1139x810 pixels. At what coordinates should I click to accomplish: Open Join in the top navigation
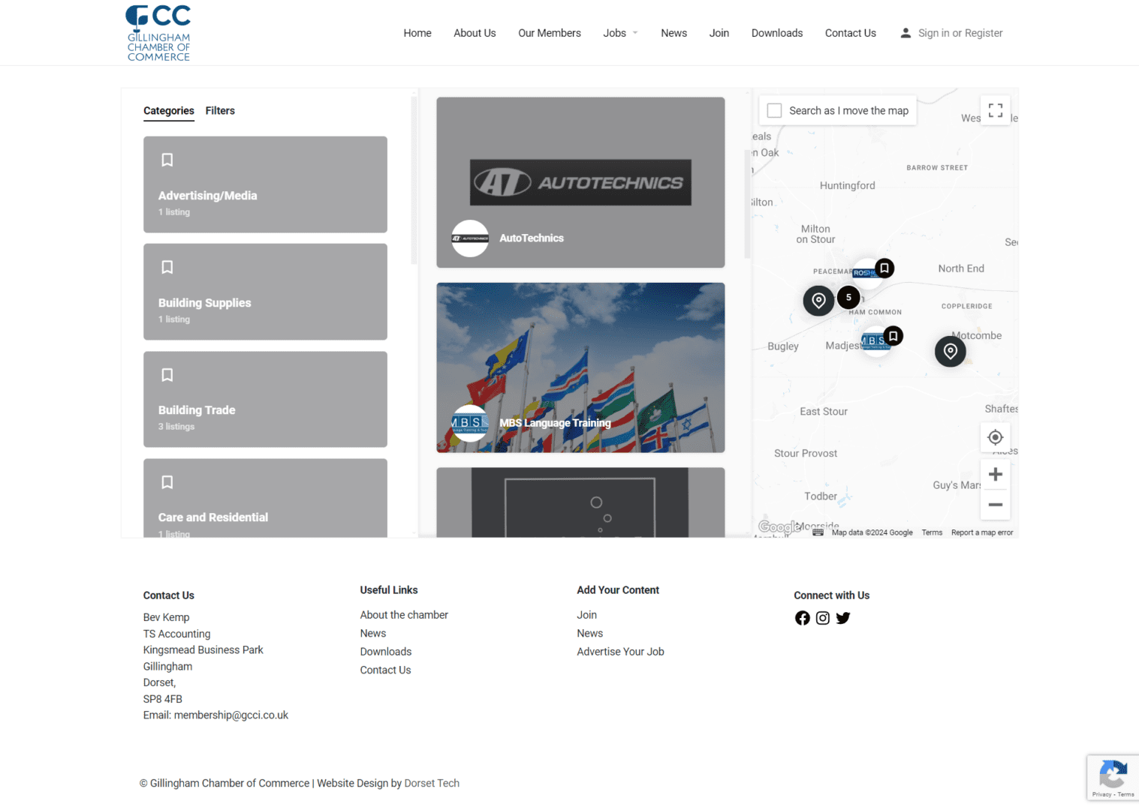point(719,33)
